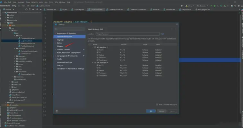Select Keymap in Settings sidebar
The height and width of the screenshot is (128, 243).
pos(60,40)
